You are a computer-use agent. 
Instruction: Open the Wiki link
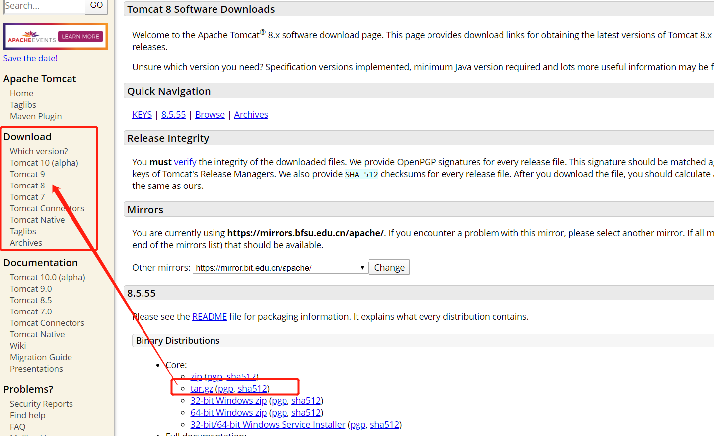click(18, 346)
